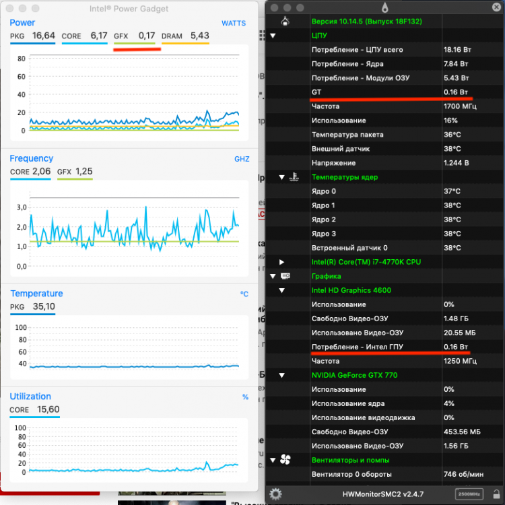Viewport: 505px width, 505px height.
Task: Click the 1.48 ГБ free video memory value
Action: tap(456, 318)
